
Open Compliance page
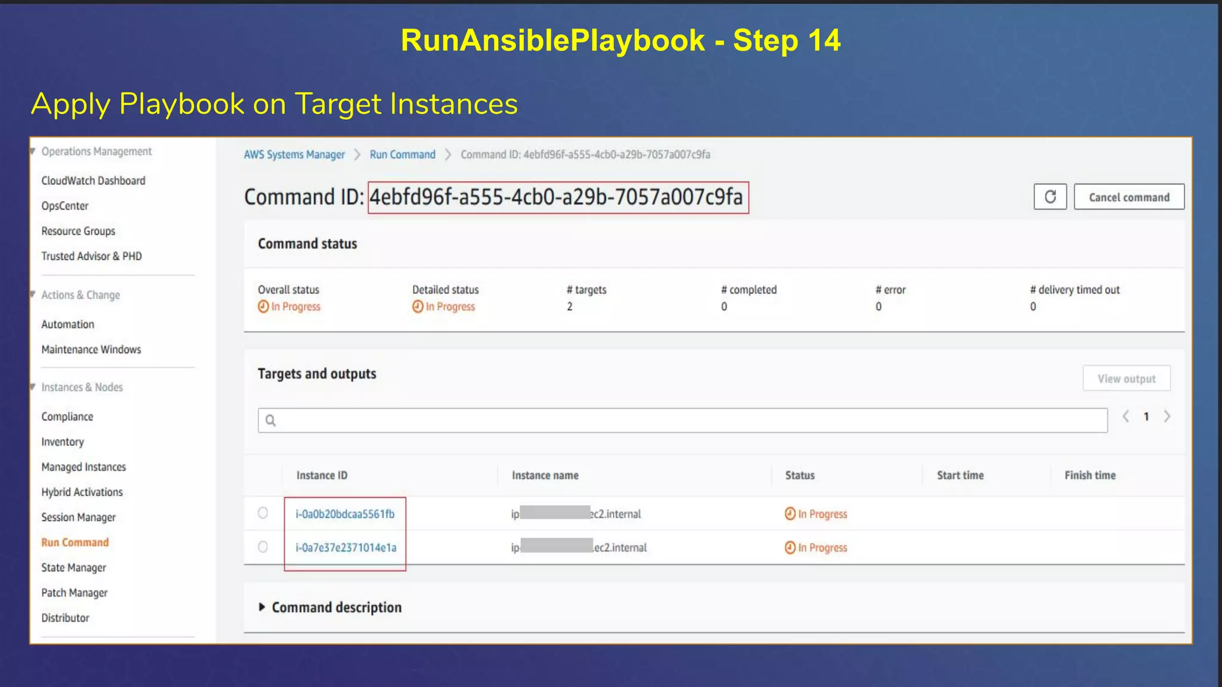point(67,417)
